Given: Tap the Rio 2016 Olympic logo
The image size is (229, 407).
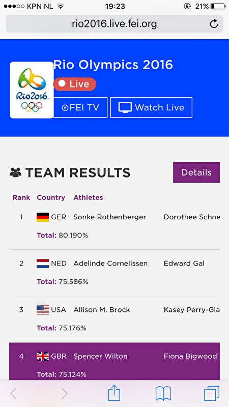Looking at the screenshot, I should pos(32,90).
